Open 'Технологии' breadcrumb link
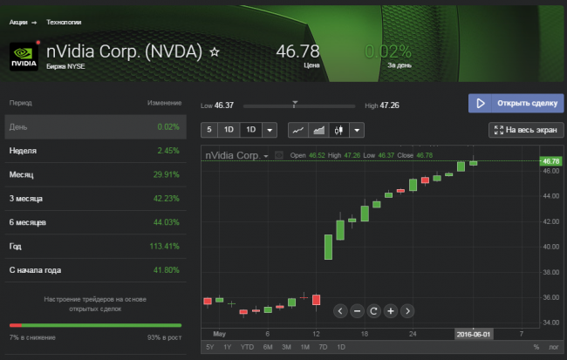The height and width of the screenshot is (360, 567). (x=64, y=23)
